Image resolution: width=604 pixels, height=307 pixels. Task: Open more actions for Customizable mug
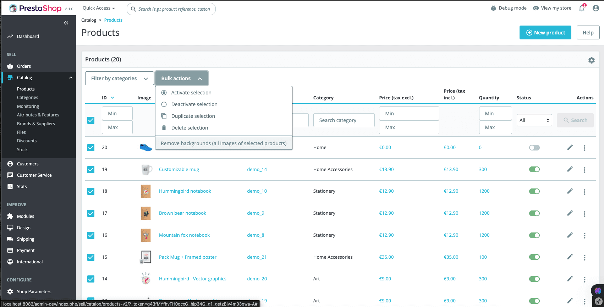[x=584, y=170]
